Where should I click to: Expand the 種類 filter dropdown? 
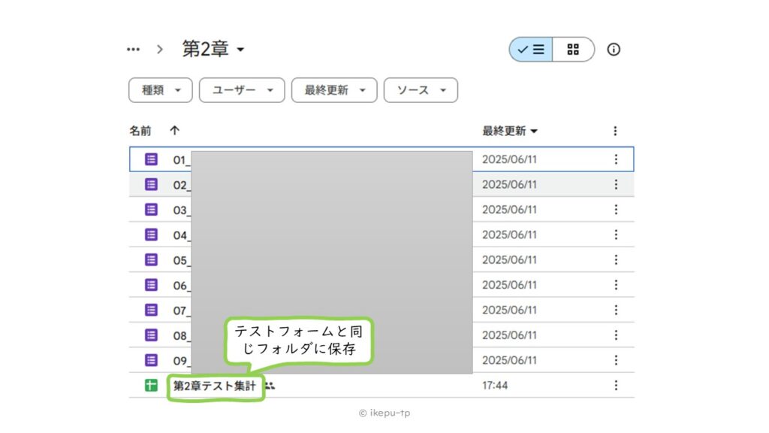(x=160, y=90)
